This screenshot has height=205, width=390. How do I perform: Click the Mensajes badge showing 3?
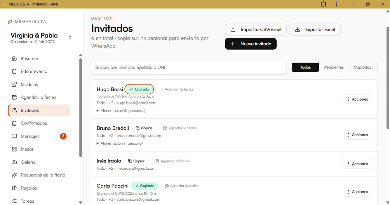coord(63,136)
